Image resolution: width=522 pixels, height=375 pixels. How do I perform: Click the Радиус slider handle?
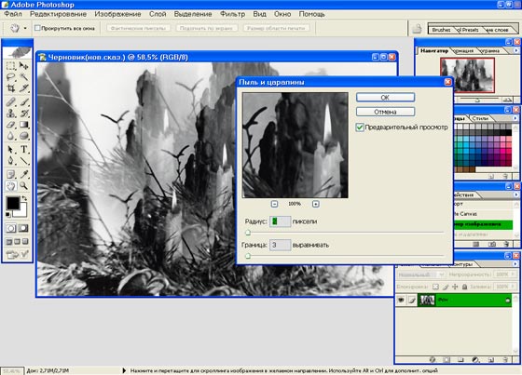point(248,233)
